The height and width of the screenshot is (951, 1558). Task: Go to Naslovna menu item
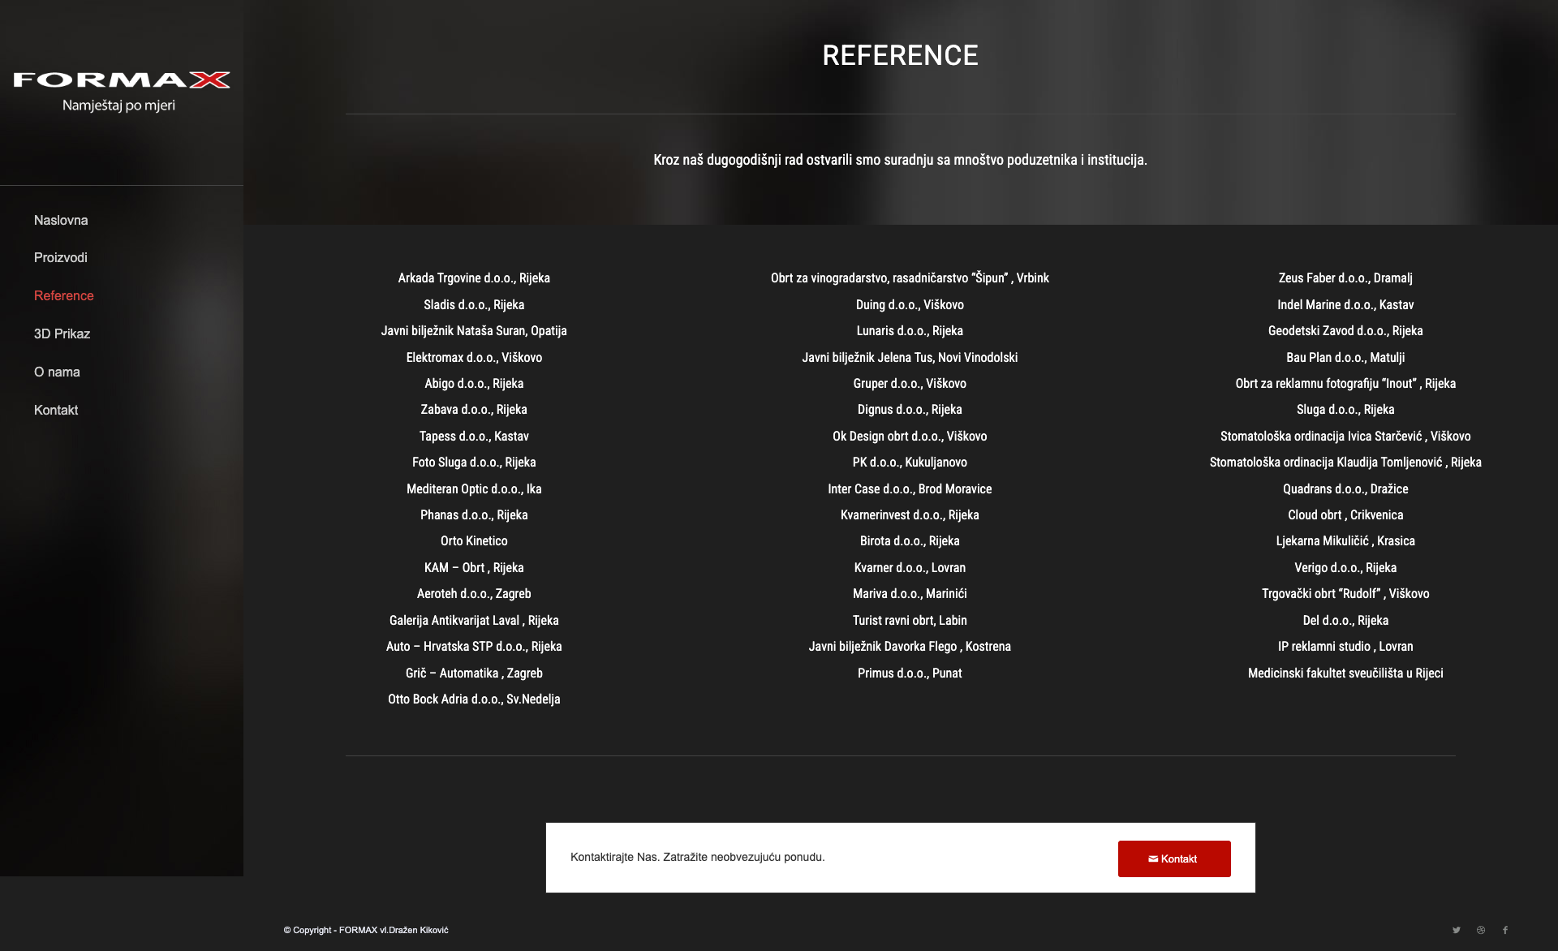click(x=61, y=220)
